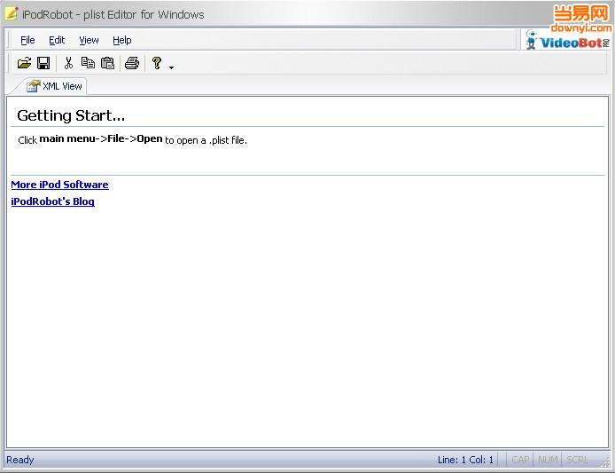Click the Cut scissors icon
This screenshot has width=615, height=473.
point(68,63)
